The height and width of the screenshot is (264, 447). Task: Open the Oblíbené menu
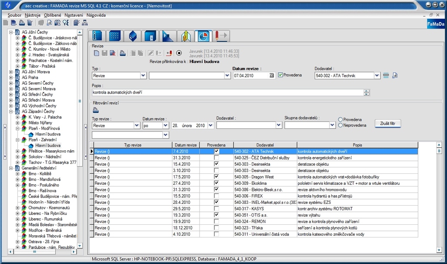click(52, 15)
